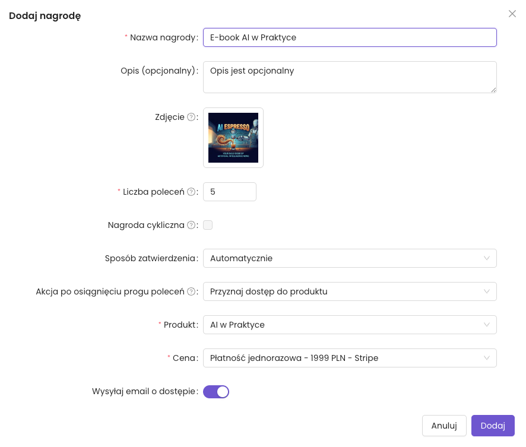Click the Dodaj nagrodę dialog title
The width and height of the screenshot is (526, 447).
point(45,16)
